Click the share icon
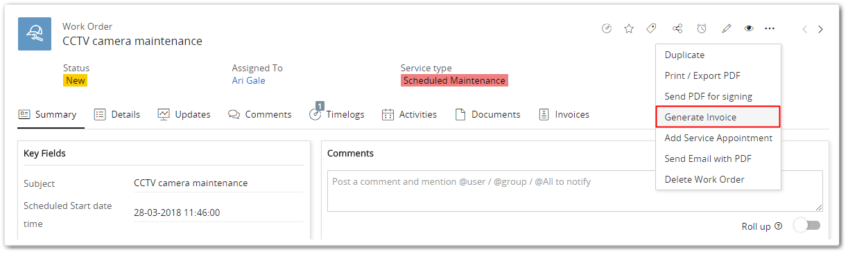The width and height of the screenshot is (848, 254). (x=677, y=28)
